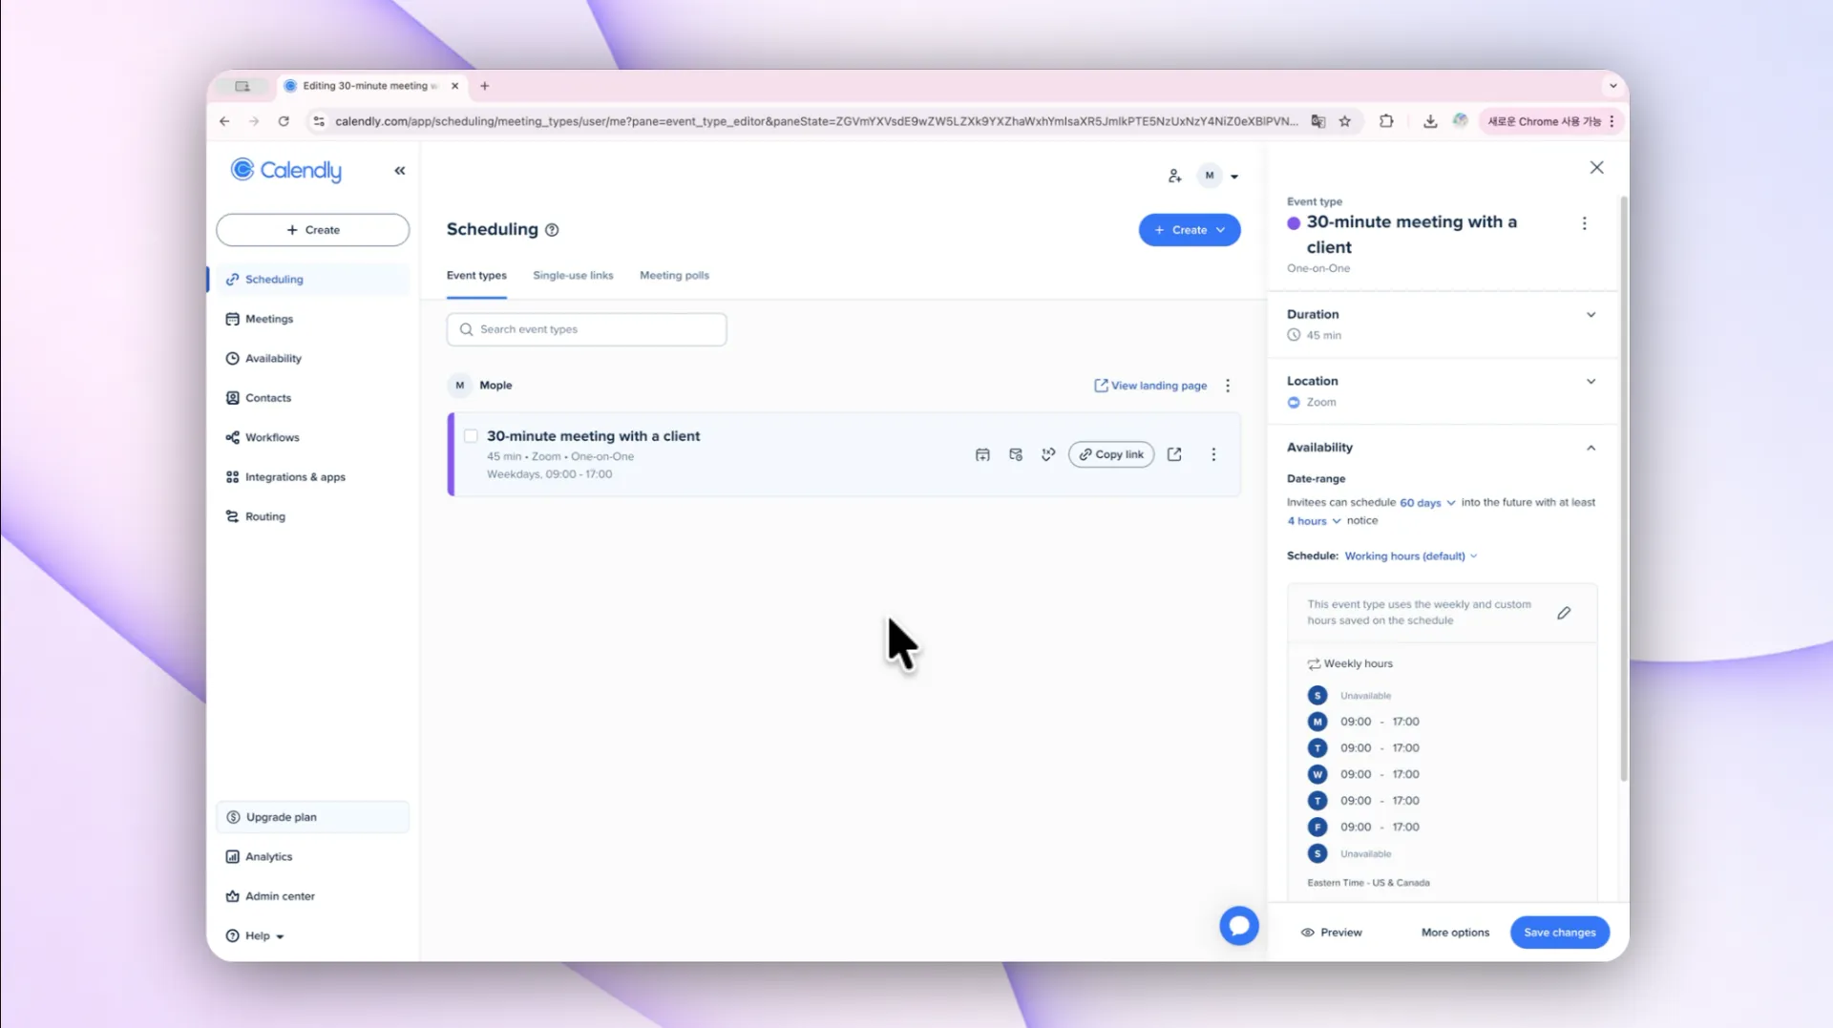Open the Chrome downloads icon

(x=1430, y=121)
